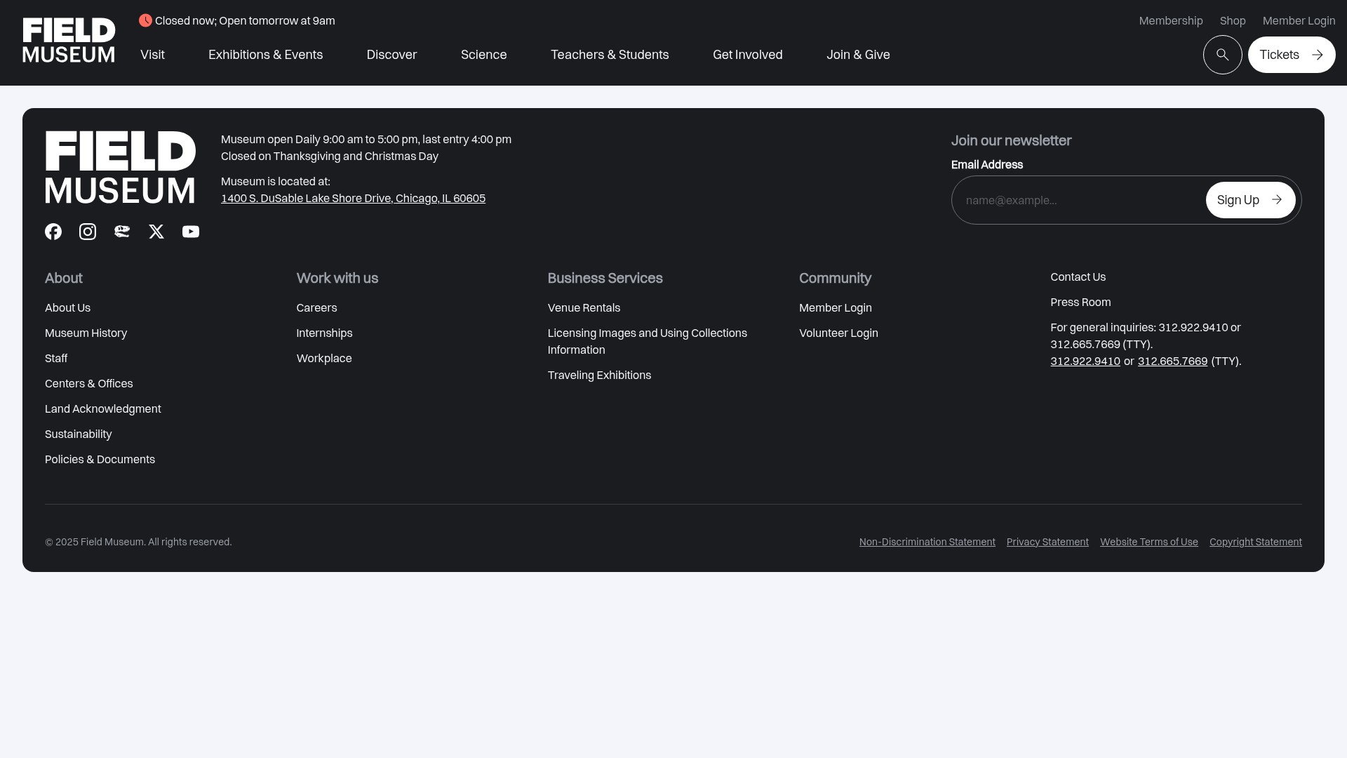The height and width of the screenshot is (758, 1347).
Task: Click the Field Museum logo in header
Action: (69, 41)
